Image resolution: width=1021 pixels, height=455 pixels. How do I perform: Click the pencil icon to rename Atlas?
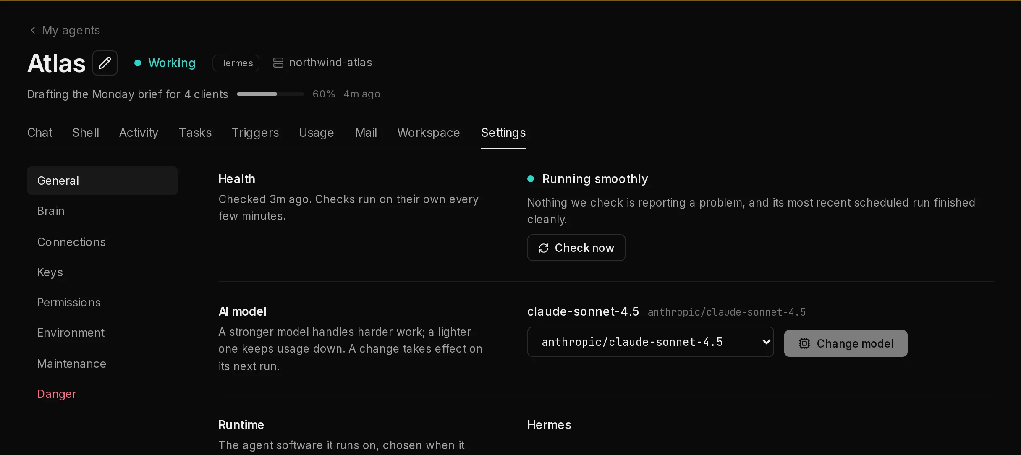(105, 63)
